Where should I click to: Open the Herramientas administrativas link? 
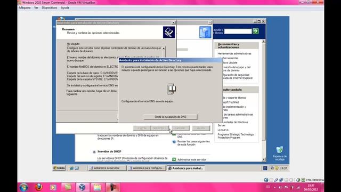click(x=234, y=53)
